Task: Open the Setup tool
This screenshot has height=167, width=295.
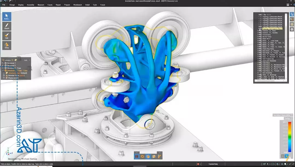Action: click(x=7, y=45)
